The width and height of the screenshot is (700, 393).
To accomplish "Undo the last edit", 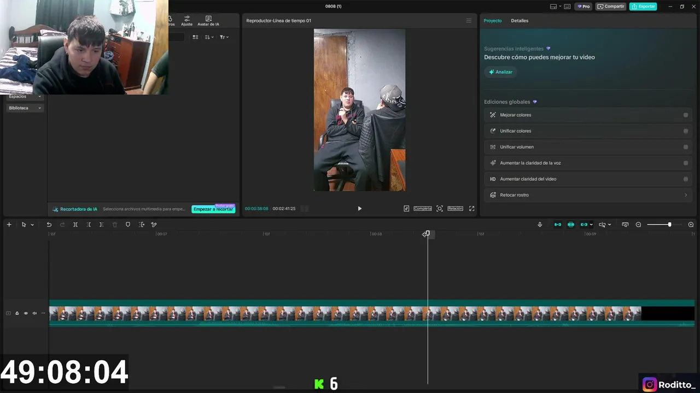I will coord(49,224).
